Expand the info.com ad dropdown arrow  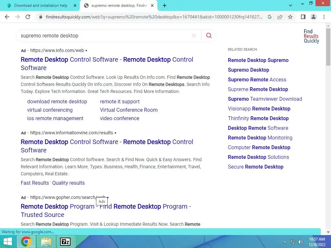[x=86, y=51]
